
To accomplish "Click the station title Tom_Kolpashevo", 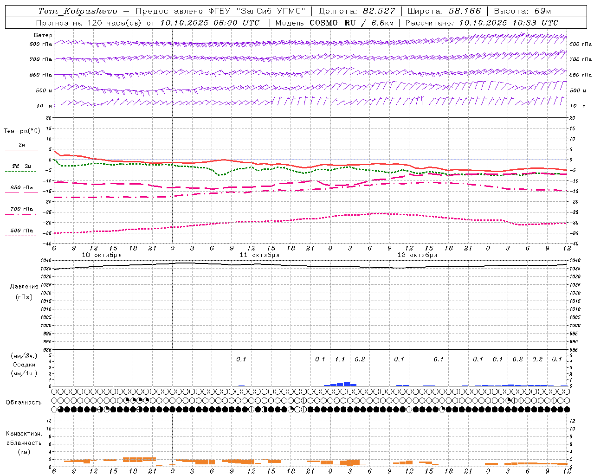I will pyautogui.click(x=77, y=11).
